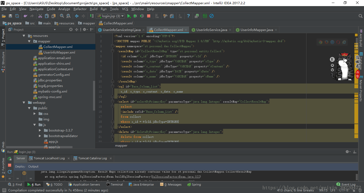364x193 pixels.
Task: Open in Firefox browser icon in editor
Action: [x=326, y=42]
